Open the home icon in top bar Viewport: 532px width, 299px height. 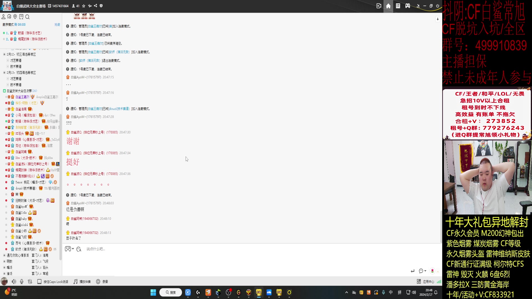click(388, 6)
